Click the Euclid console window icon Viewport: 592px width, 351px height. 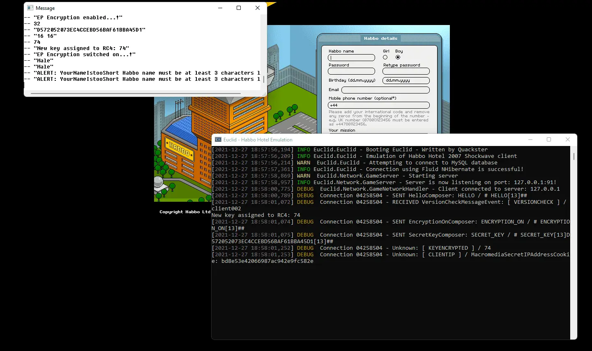point(218,139)
